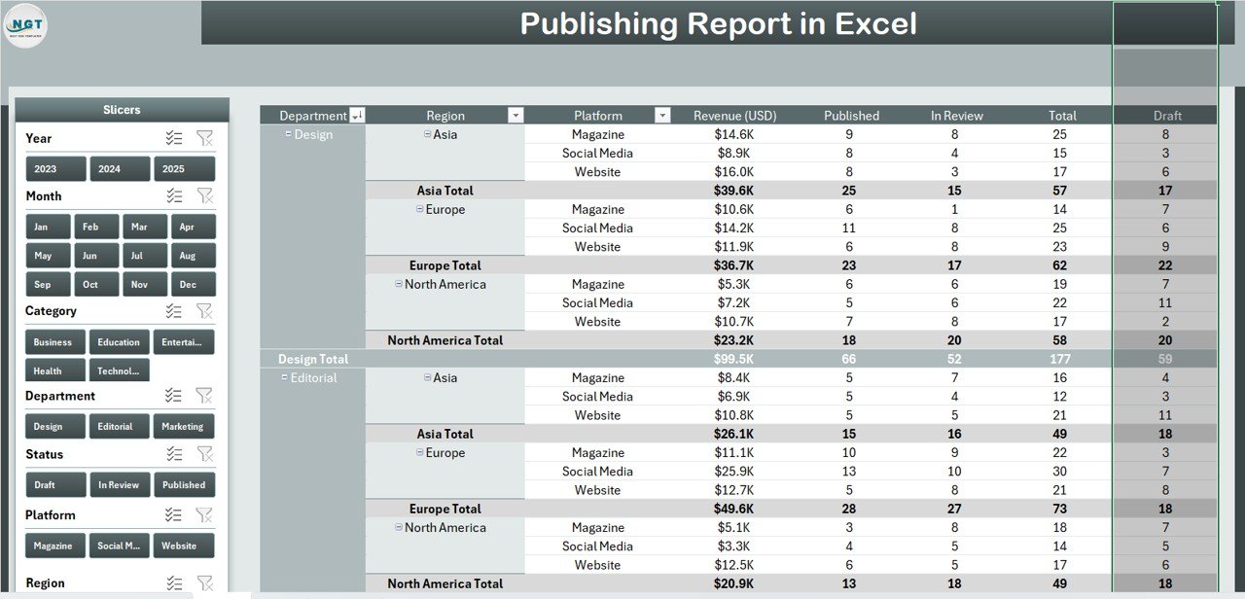Select Aug in the Month slicer
The image size is (1245, 599).
(194, 256)
